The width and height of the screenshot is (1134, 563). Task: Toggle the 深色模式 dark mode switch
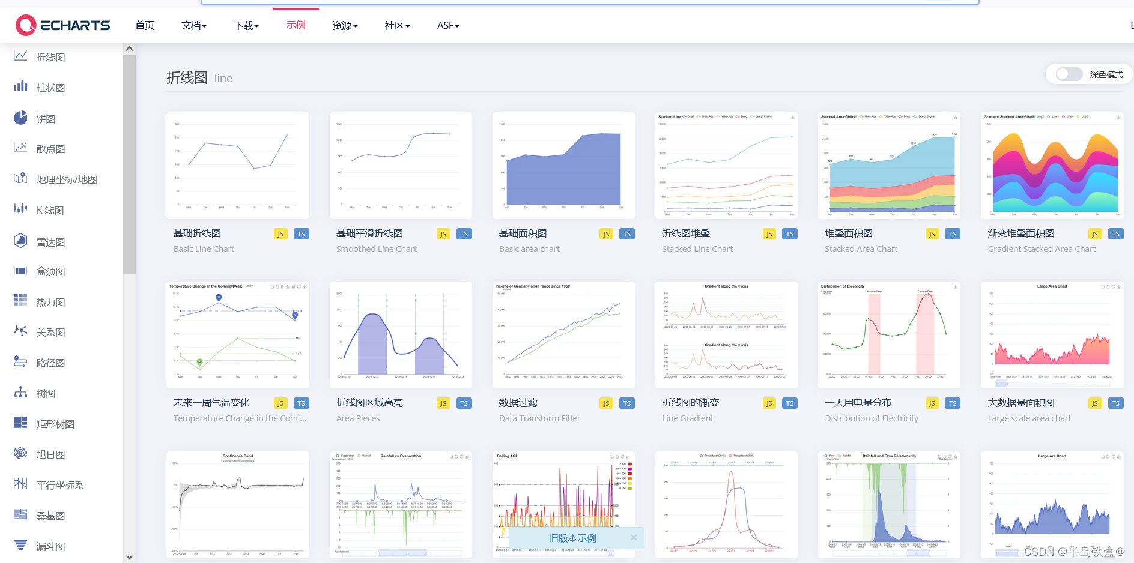pos(1069,74)
